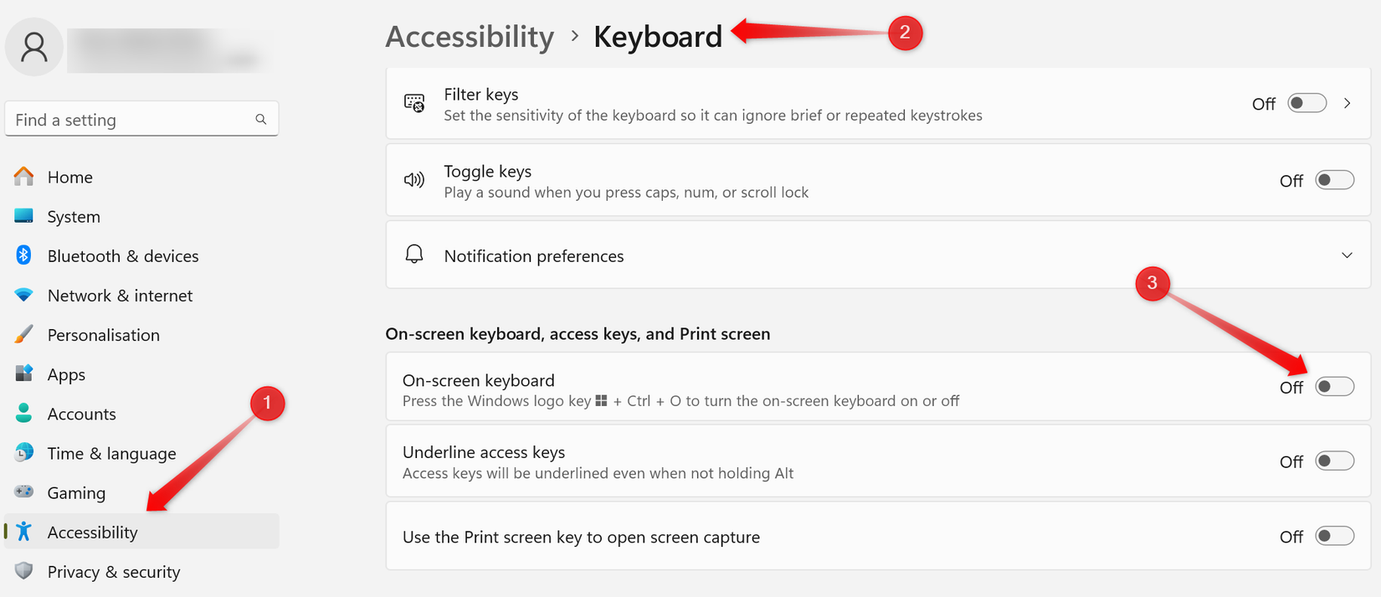The width and height of the screenshot is (1381, 597).
Task: Turn on Toggle keys
Action: tap(1335, 179)
